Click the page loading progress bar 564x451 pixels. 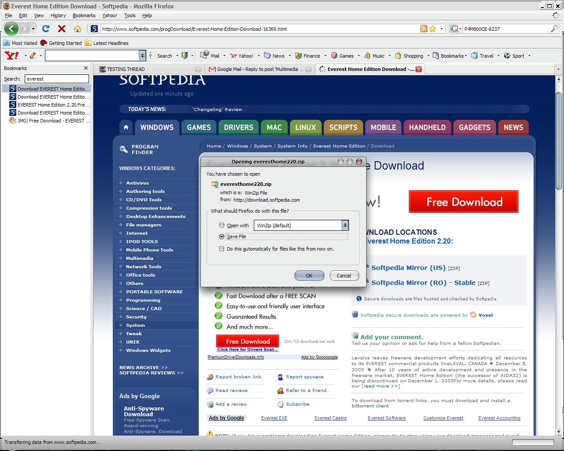[x=533, y=442]
